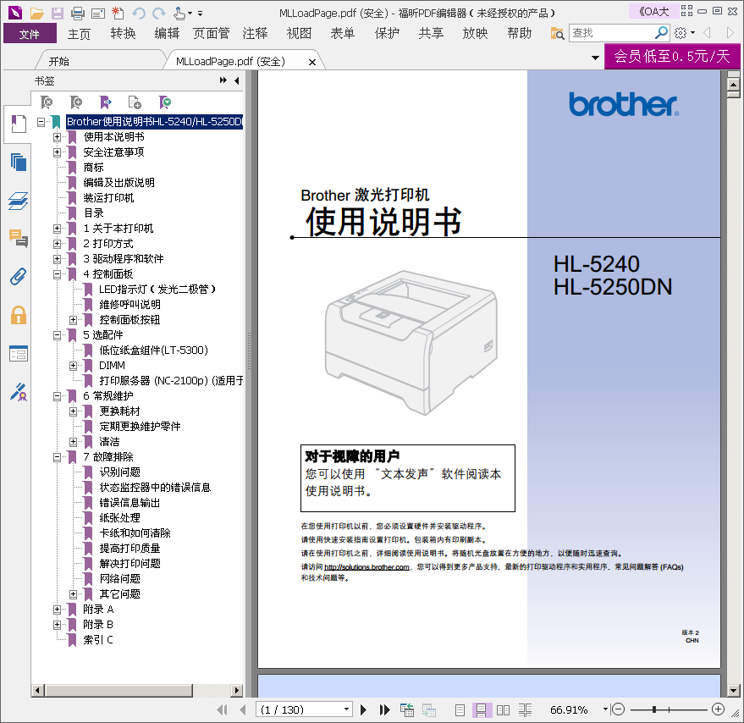The width and height of the screenshot is (744, 723).
Task: Click the 会员低至0.5元/天 banner
Action: tap(672, 56)
